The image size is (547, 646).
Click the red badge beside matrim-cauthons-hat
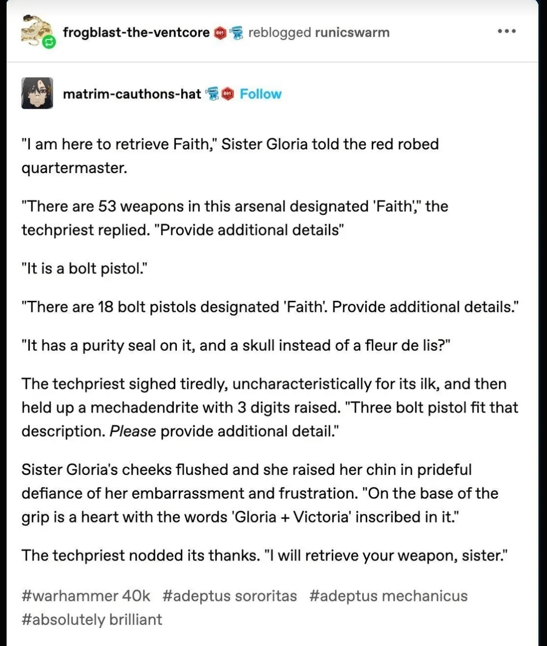(x=228, y=94)
